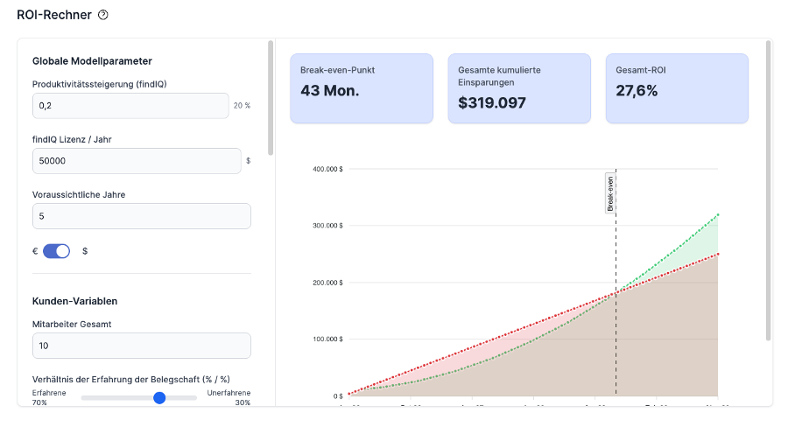Viewport: 795px width, 427px height.
Task: Select the Voraussichtliche Jahre input
Action: [142, 216]
